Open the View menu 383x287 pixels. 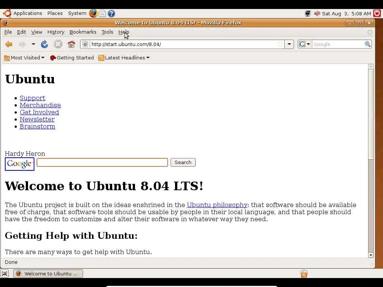pyautogui.click(x=37, y=32)
